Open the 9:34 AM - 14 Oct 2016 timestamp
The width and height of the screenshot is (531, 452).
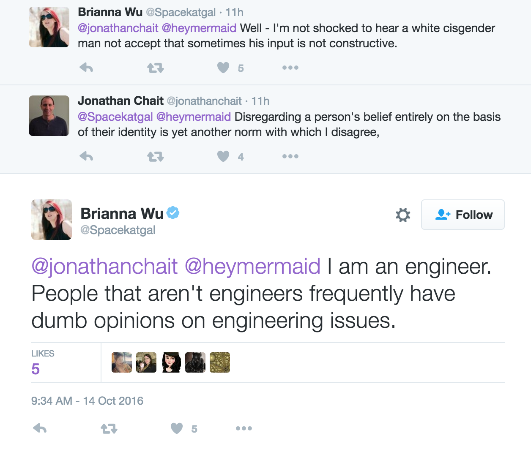[87, 400]
